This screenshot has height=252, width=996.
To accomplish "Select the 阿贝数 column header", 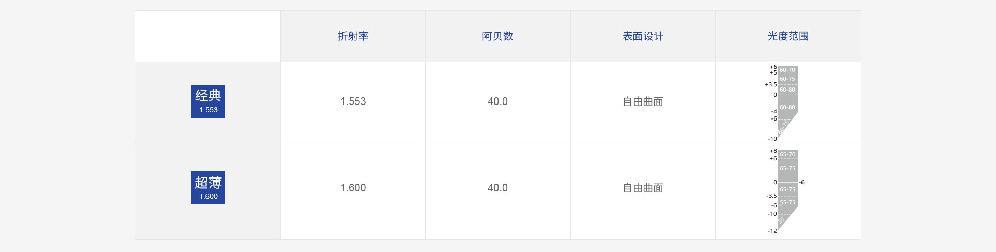I will click(498, 36).
